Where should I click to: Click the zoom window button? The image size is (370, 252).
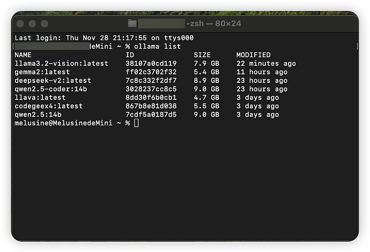click(45, 24)
